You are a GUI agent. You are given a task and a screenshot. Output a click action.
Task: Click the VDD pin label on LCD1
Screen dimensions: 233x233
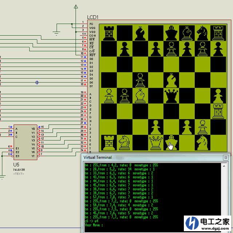click(92, 32)
